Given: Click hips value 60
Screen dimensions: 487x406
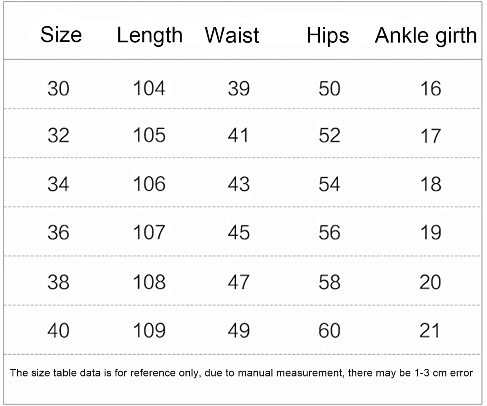Looking at the screenshot, I should point(329,331).
